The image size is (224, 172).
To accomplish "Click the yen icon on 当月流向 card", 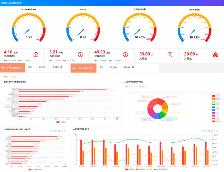I will pos(80,55).
